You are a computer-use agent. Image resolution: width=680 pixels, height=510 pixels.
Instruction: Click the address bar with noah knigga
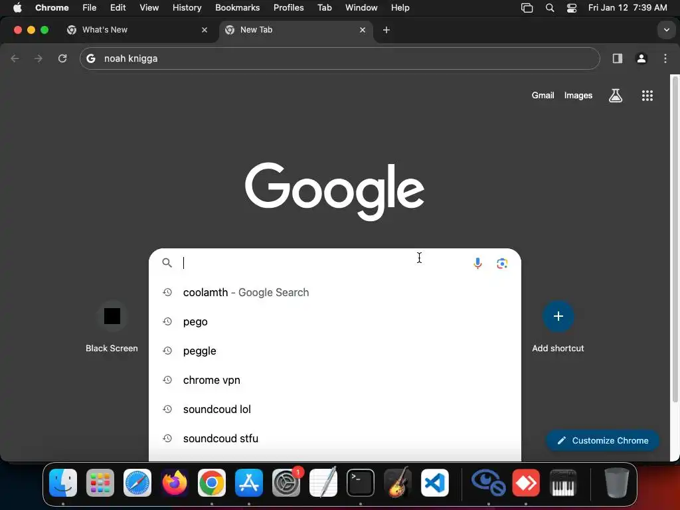click(339, 58)
